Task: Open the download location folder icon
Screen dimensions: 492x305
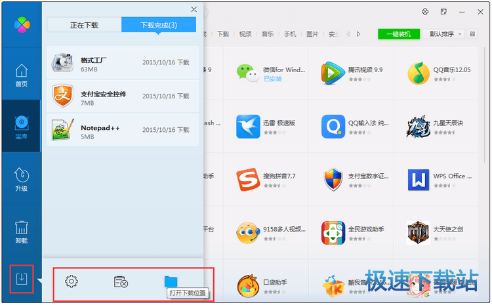Action: (171, 281)
